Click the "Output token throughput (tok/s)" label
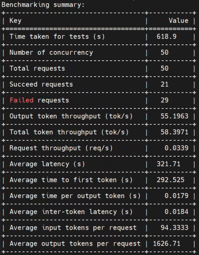Screen dimensions: 199x255 coord(71,116)
